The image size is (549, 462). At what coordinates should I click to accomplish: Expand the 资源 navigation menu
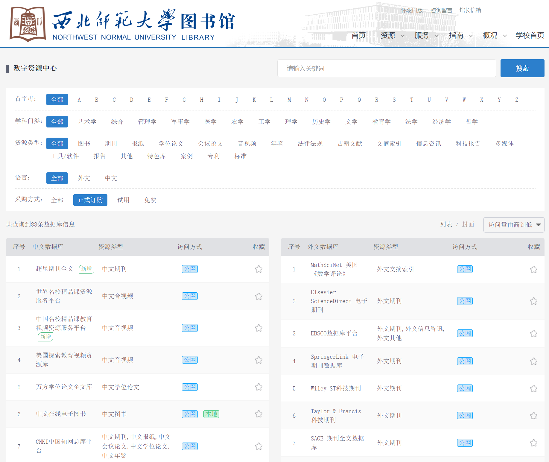click(x=392, y=36)
